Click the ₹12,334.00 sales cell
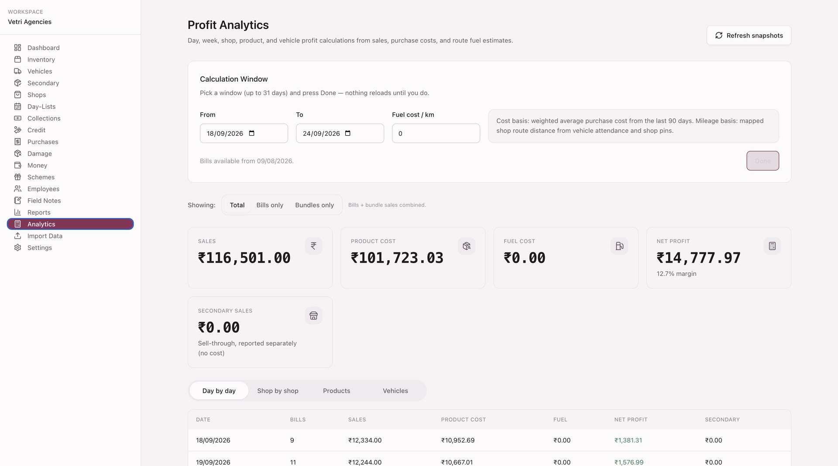The height and width of the screenshot is (466, 838). point(365,440)
